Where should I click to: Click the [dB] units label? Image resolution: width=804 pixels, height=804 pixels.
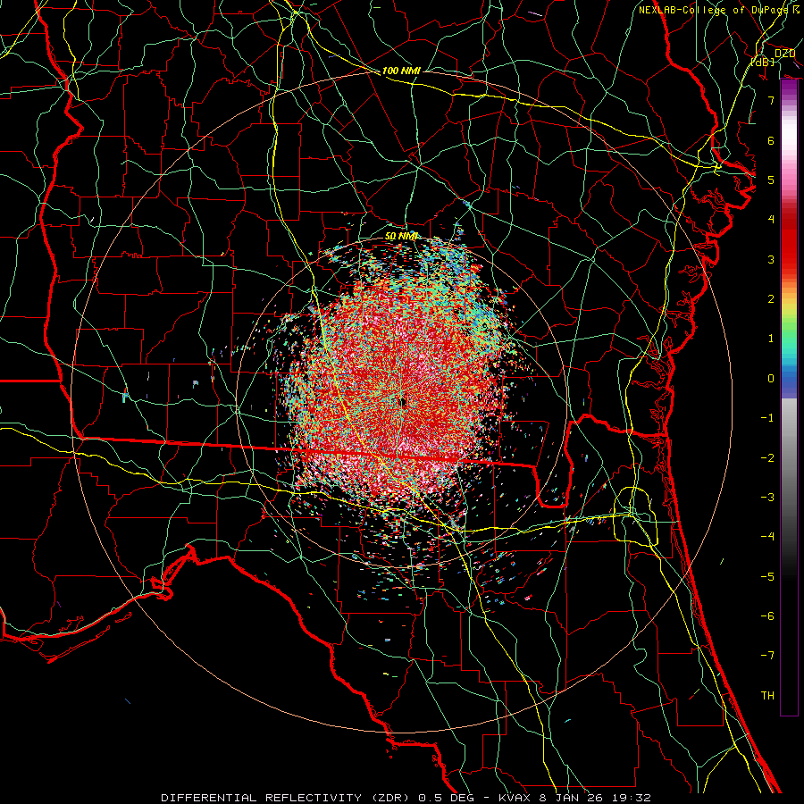pyautogui.click(x=763, y=63)
